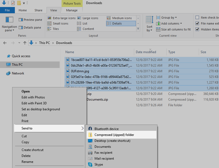This screenshot has height=168, width=219.
Task: Open the Group by dropdown
Action: coord(167,17)
